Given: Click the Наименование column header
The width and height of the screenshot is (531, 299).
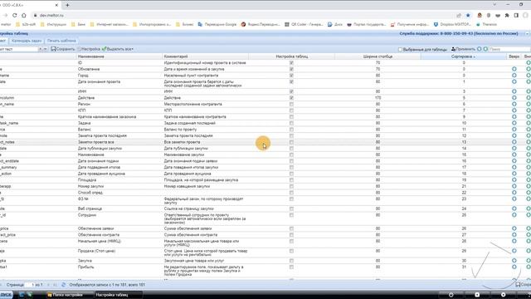Looking at the screenshot, I should pyautogui.click(x=119, y=56).
